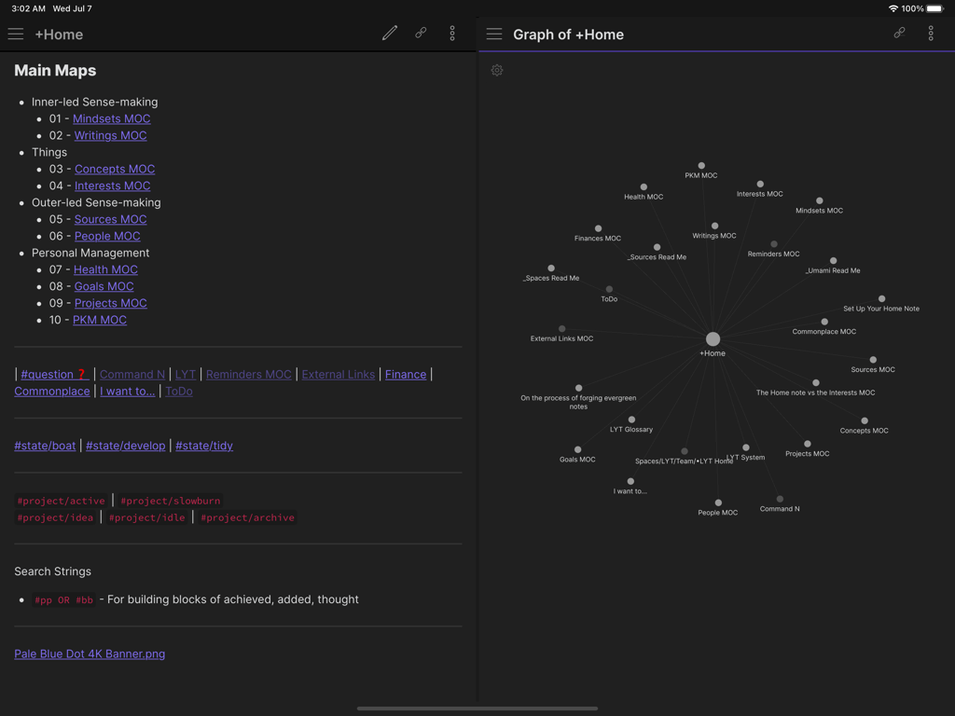955x716 pixels.
Task: Select the Sources MOC graph node
Action: pos(873,360)
